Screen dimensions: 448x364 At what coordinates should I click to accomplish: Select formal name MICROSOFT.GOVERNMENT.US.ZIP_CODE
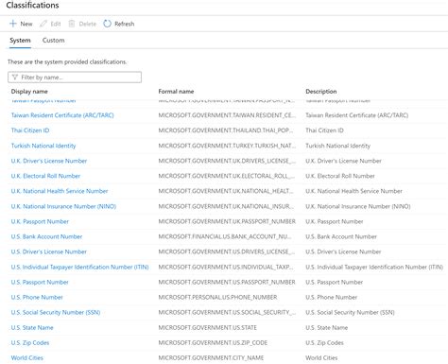coord(213,343)
